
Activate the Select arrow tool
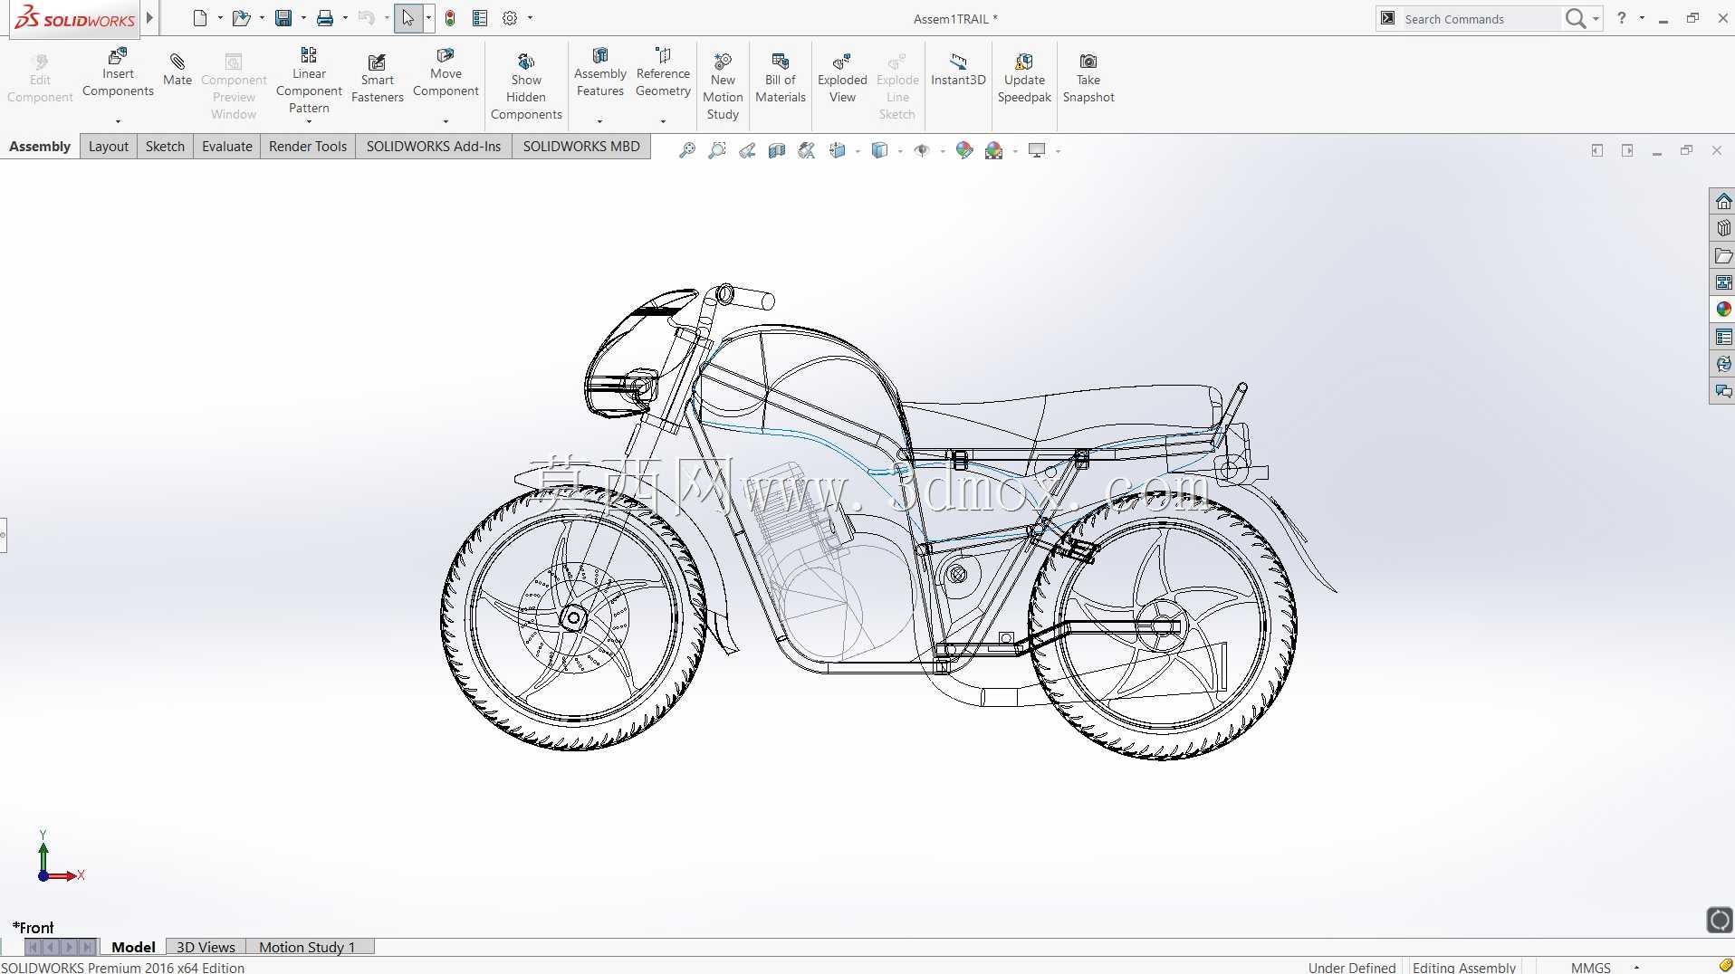408,18
